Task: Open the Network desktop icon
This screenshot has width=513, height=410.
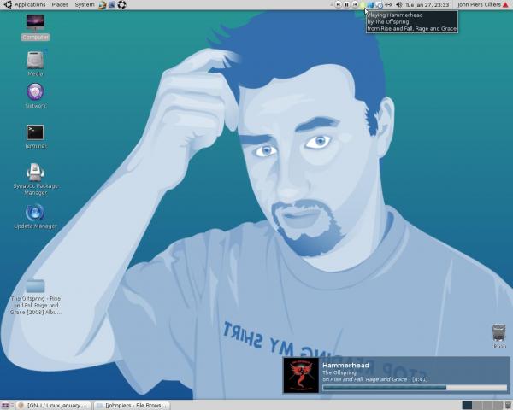Action: click(x=35, y=92)
